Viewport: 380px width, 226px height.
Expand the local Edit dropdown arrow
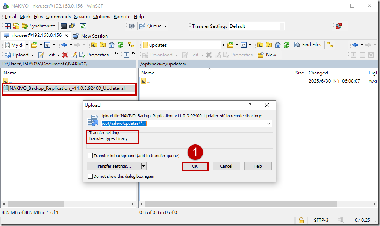point(58,55)
